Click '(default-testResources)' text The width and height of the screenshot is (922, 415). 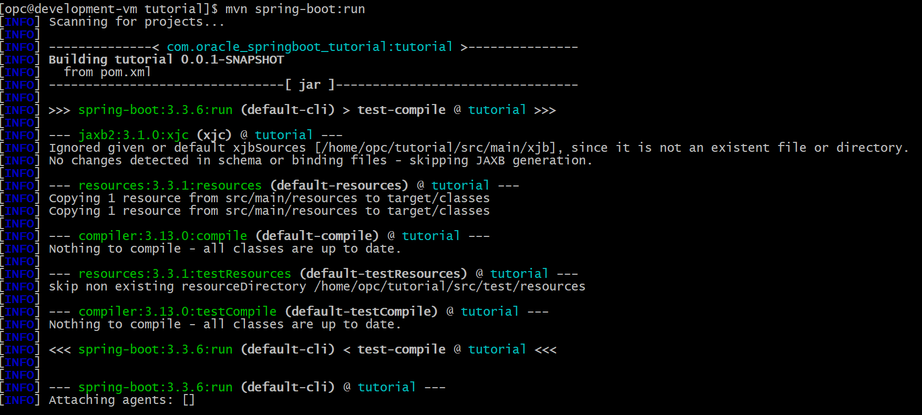tap(383, 274)
